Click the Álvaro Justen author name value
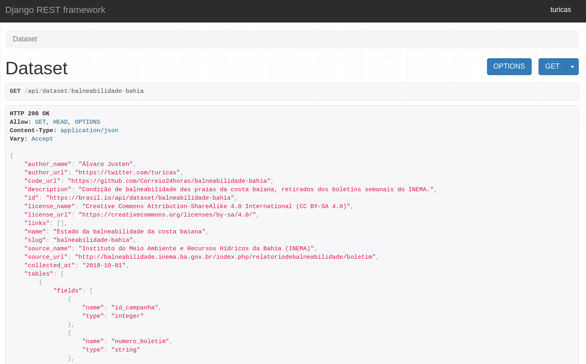Image resolution: width=586 pixels, height=364 pixels. (x=106, y=164)
